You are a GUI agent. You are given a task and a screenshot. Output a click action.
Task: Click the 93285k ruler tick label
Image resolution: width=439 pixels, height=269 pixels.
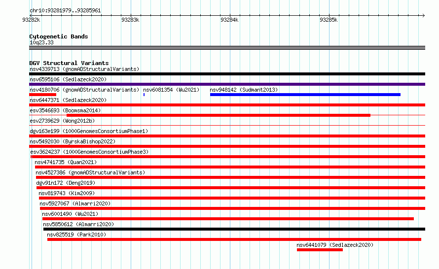point(329,20)
